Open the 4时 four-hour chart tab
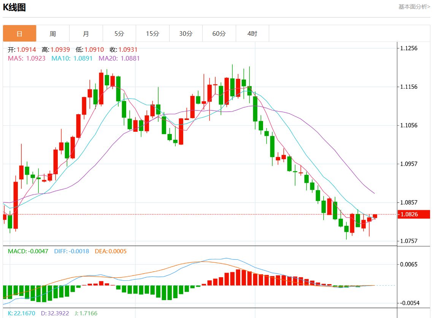 coord(252,34)
